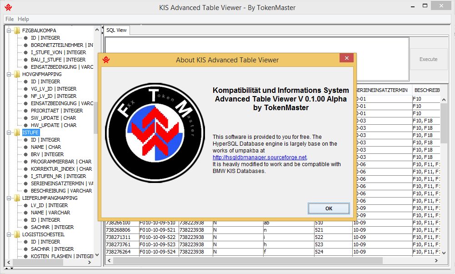The height and width of the screenshot is (274, 455).
Task: Select I_STUFE_VON | INTEGER node
Action: 58,52
